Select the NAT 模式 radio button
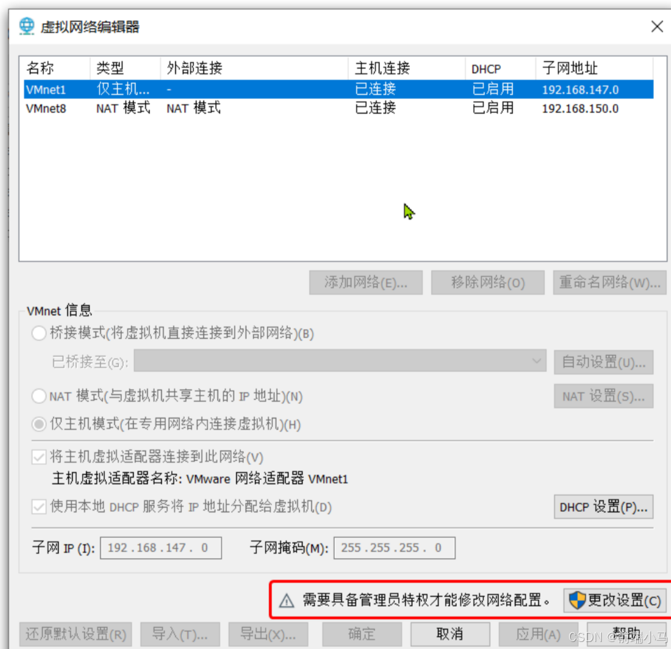This screenshot has width=671, height=649. 39,396
